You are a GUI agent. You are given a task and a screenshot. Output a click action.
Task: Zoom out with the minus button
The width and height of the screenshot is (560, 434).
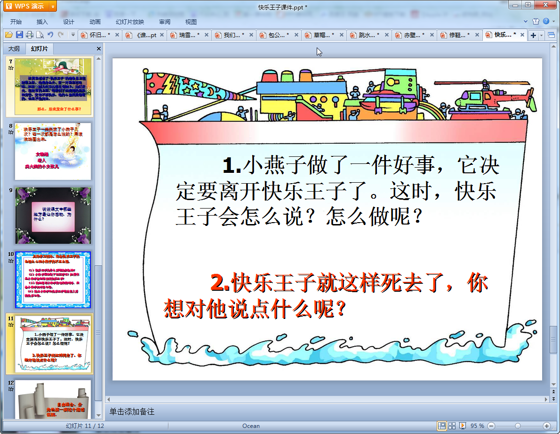pos(491,426)
